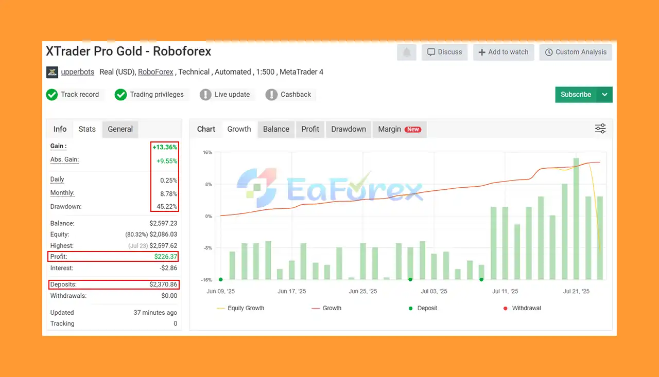This screenshot has width=659, height=377.
Task: Click the Cashback warning icon
Action: 271,95
